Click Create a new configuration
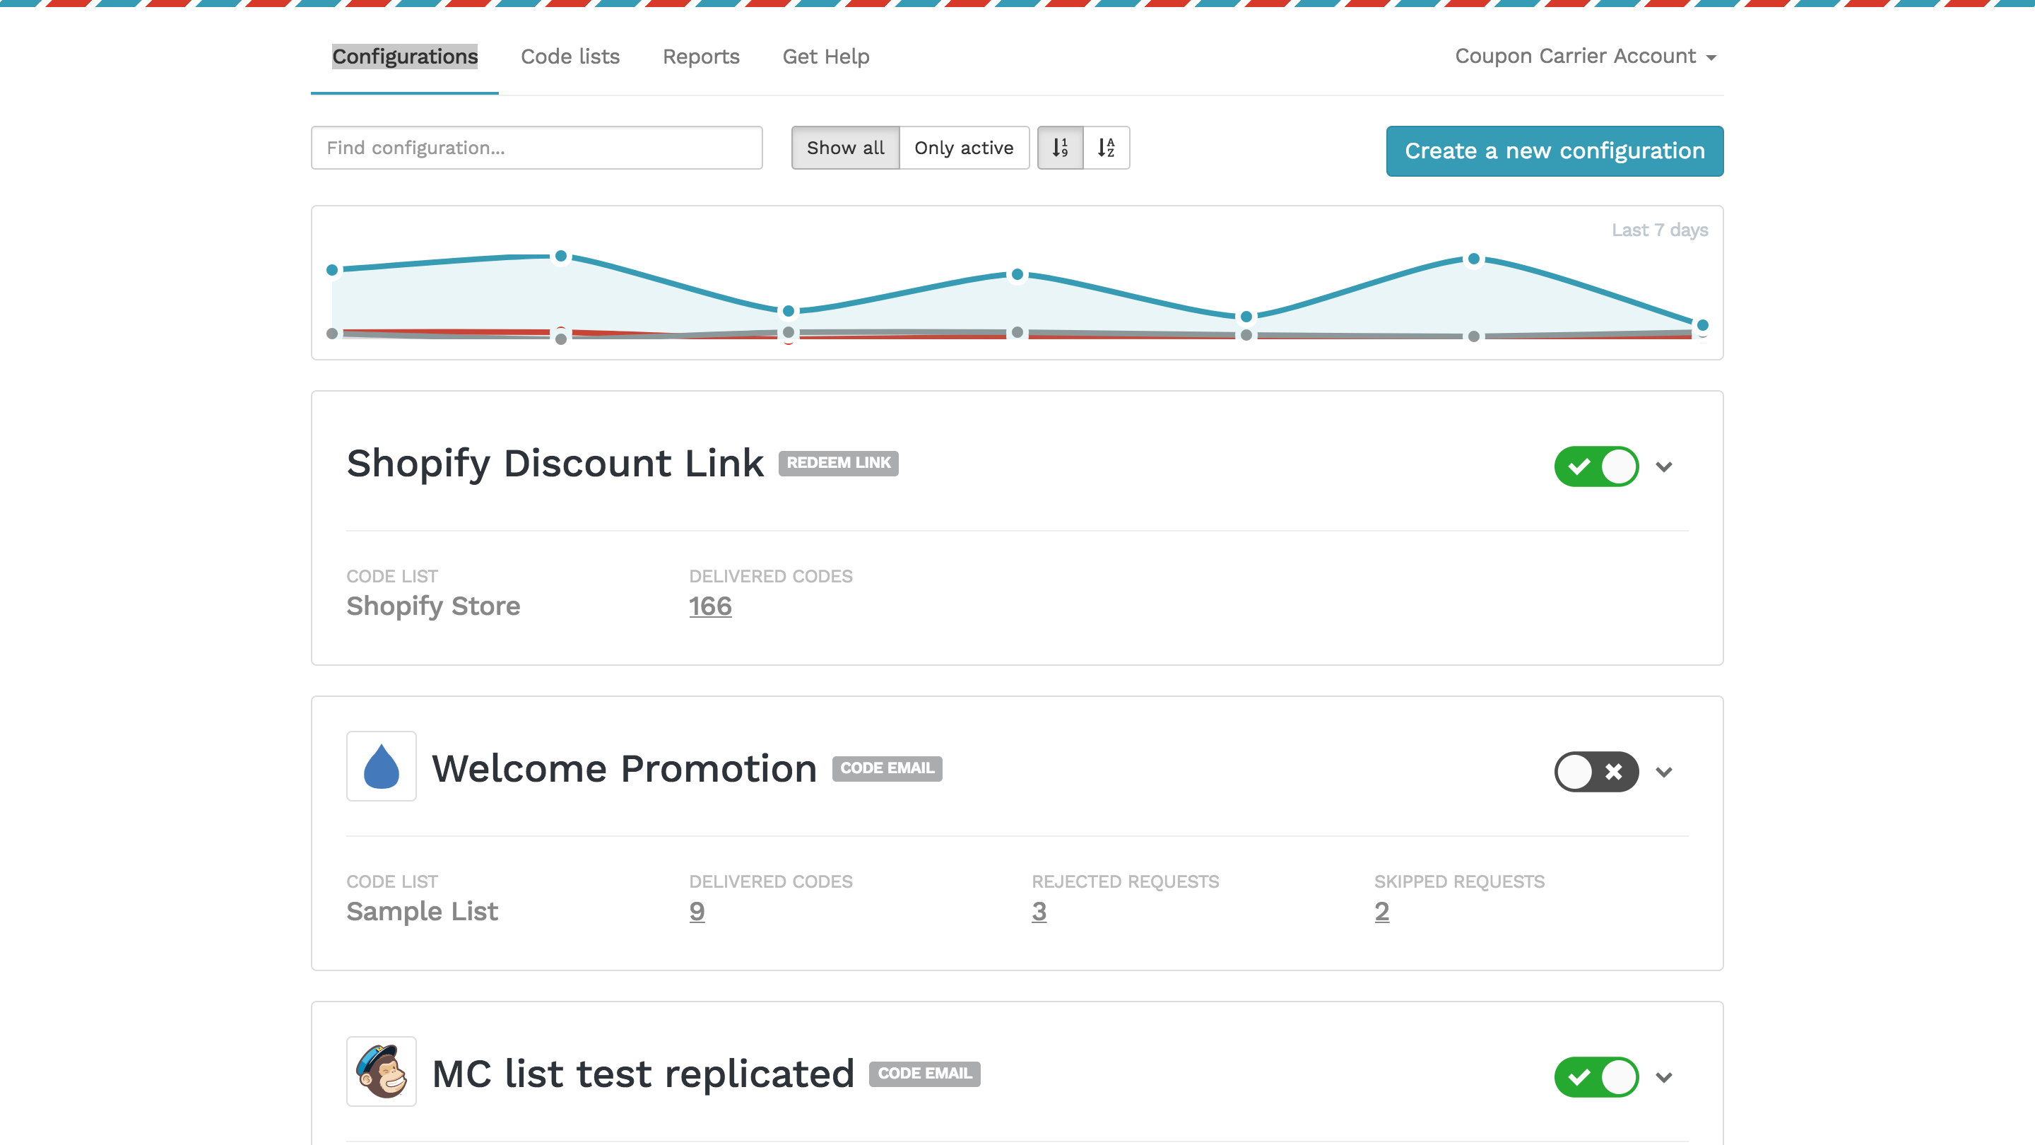 coord(1553,151)
